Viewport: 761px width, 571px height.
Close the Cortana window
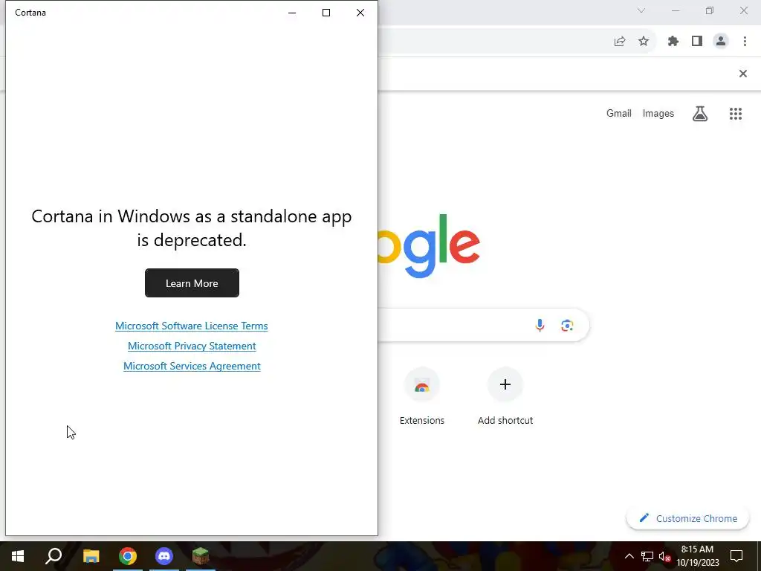pos(360,13)
